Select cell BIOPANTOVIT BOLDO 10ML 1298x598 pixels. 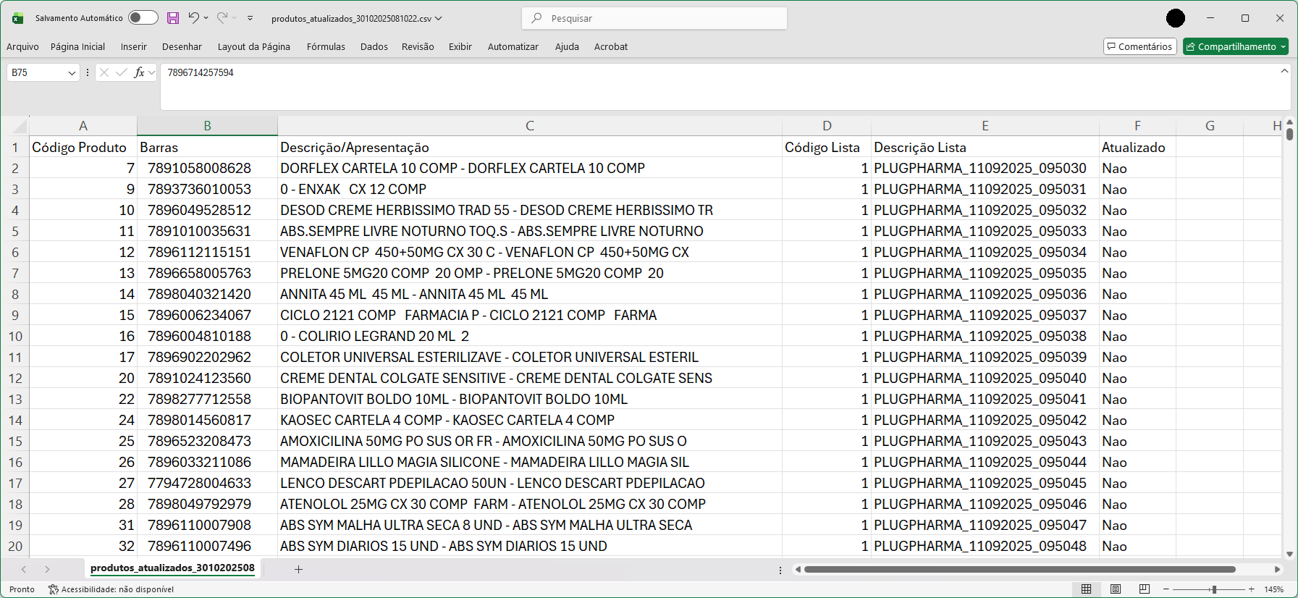(530, 399)
